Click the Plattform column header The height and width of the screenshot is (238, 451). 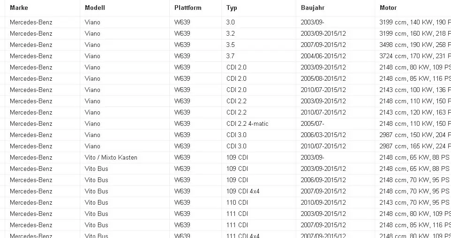pyautogui.click(x=188, y=8)
